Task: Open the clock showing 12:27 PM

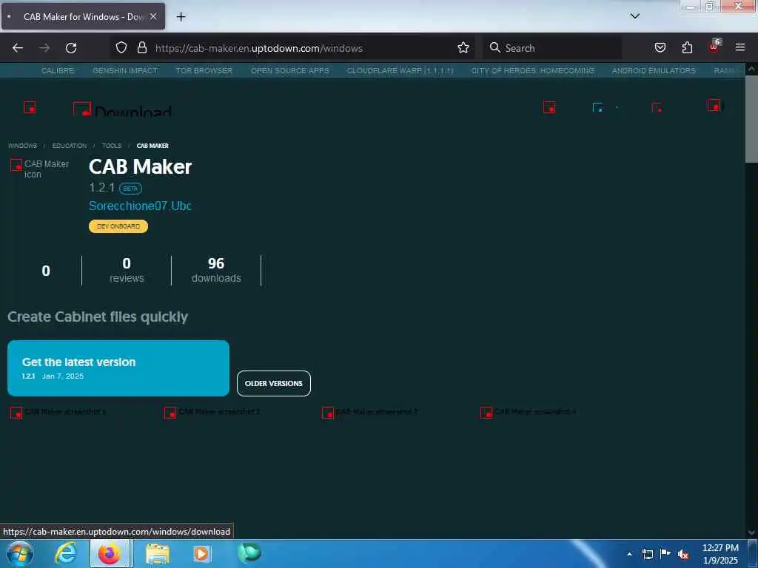Action: pos(720,554)
